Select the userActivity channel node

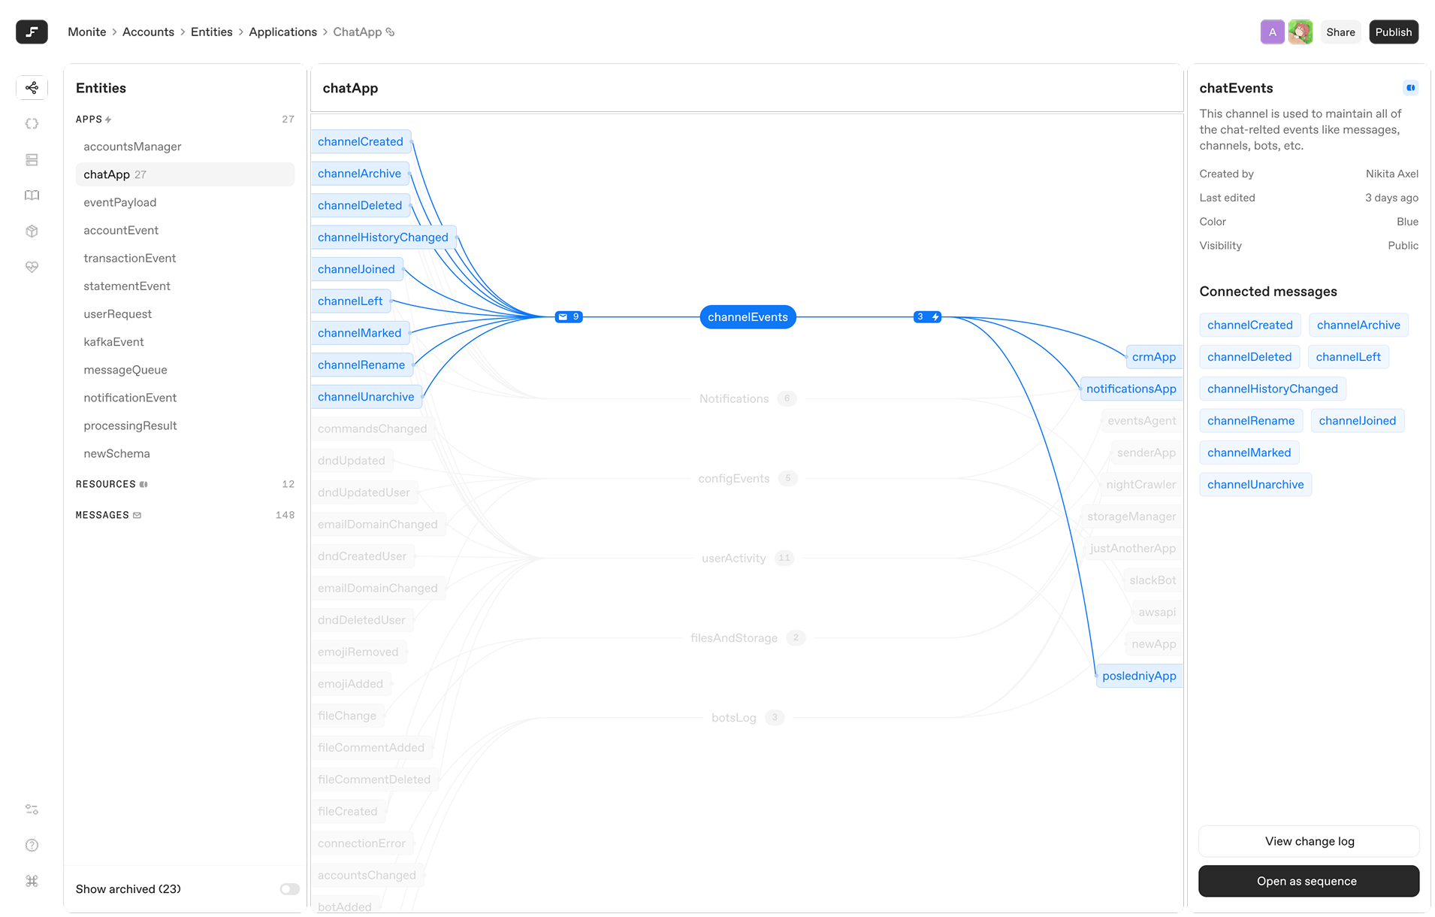point(747,558)
